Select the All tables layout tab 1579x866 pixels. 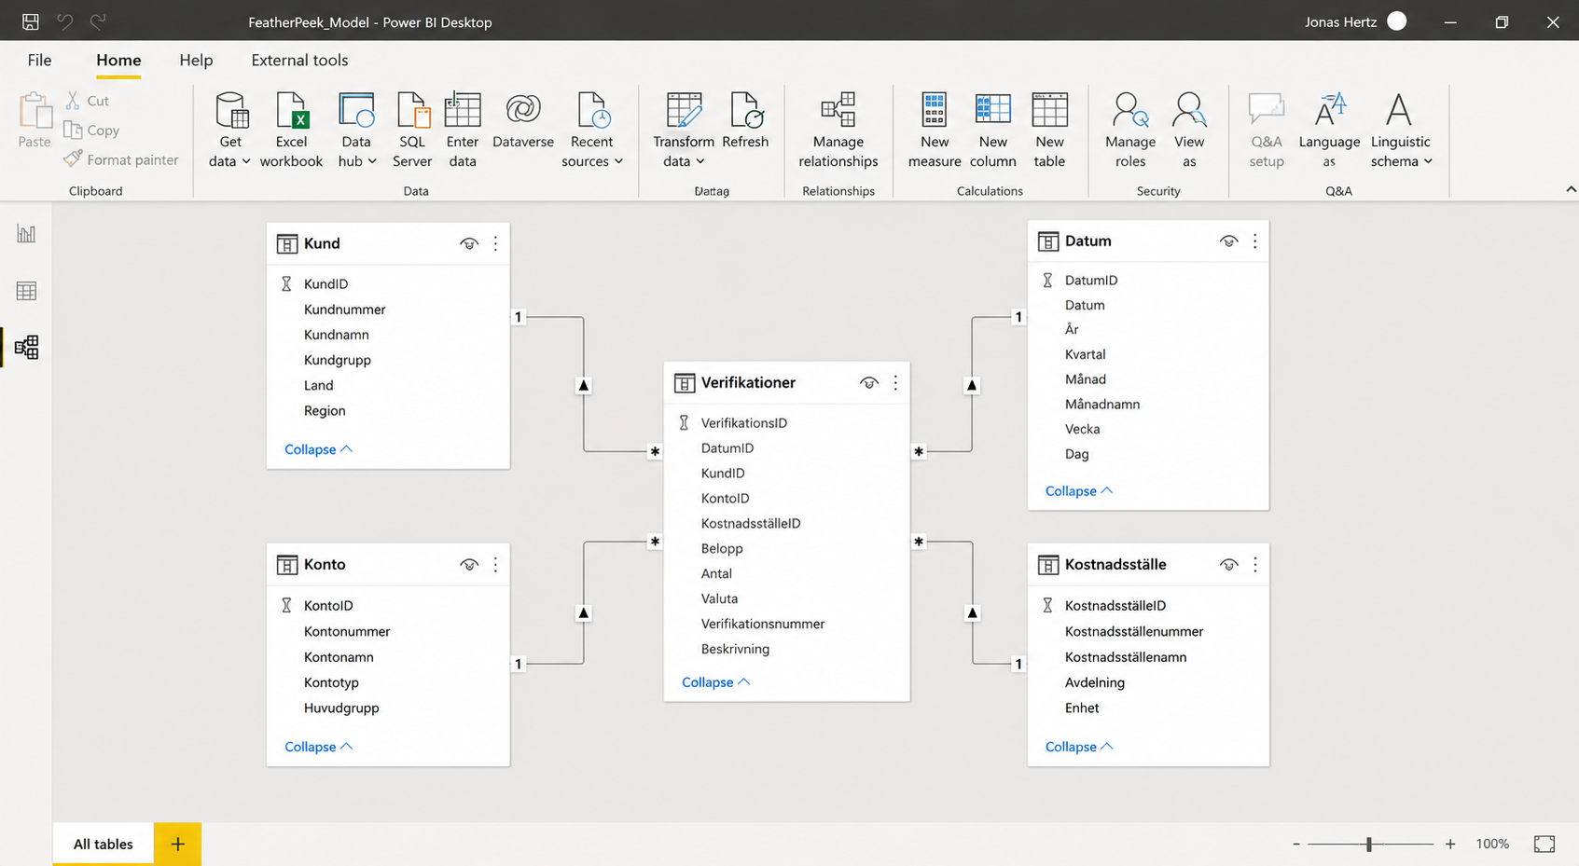[x=104, y=844]
